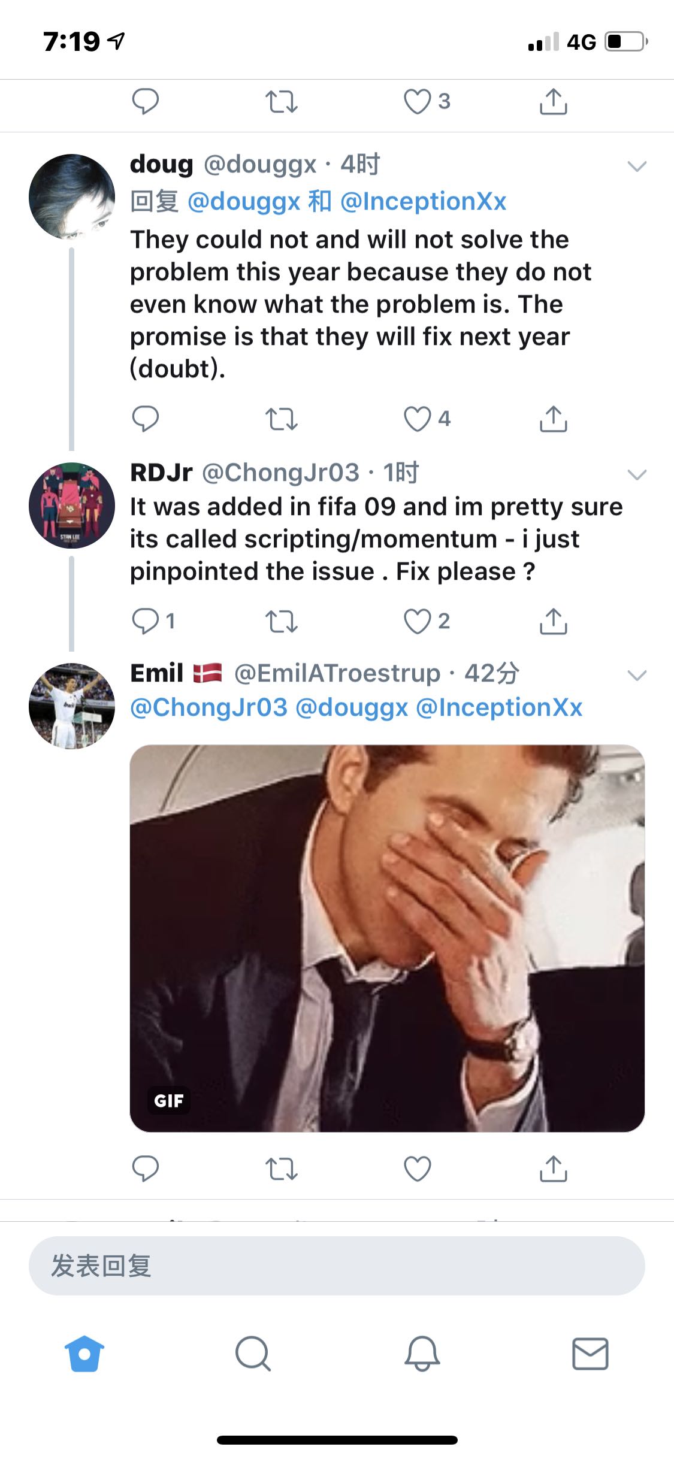This screenshot has width=674, height=1459.
Task: Open options chevron on doug's tweet
Action: pyautogui.click(x=636, y=167)
